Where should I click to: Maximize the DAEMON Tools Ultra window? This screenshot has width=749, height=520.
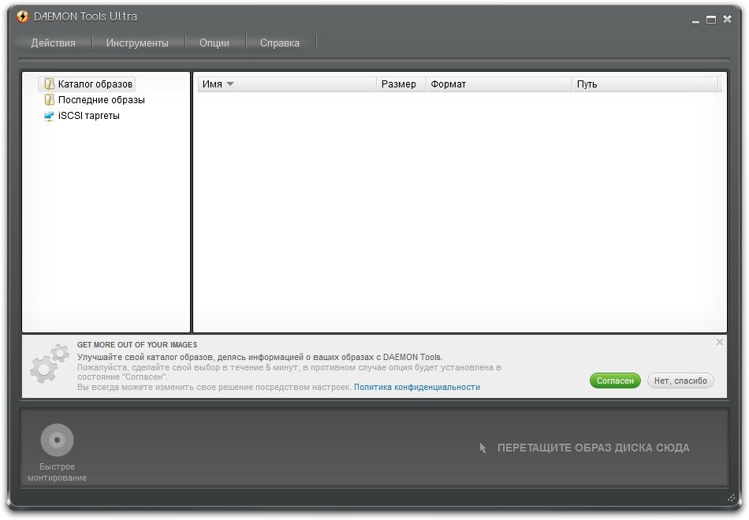pos(711,20)
